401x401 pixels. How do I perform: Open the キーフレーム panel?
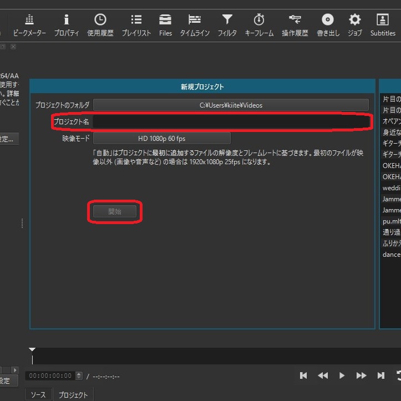click(259, 25)
